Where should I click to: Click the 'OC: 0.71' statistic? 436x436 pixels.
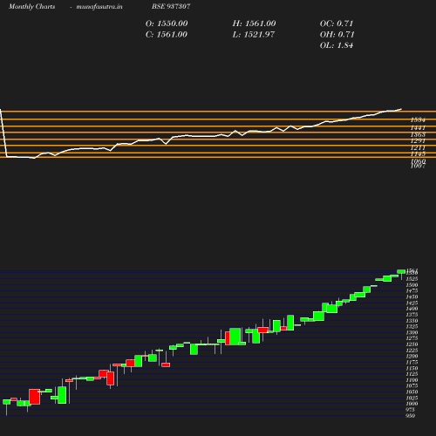pos(337,24)
